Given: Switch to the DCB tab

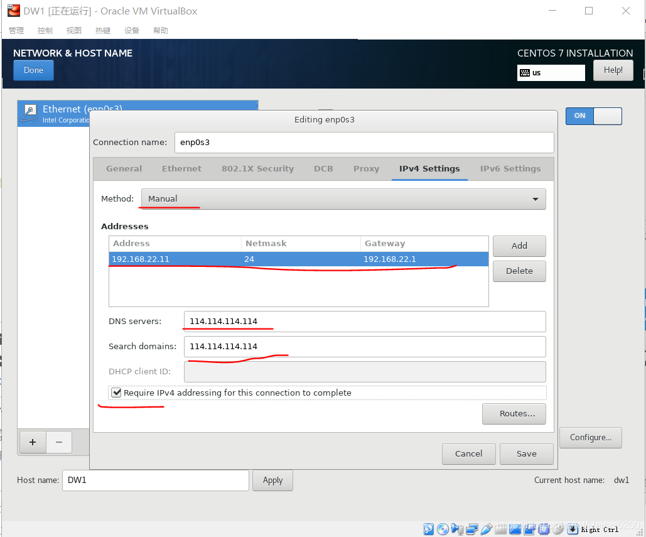Looking at the screenshot, I should (x=323, y=168).
